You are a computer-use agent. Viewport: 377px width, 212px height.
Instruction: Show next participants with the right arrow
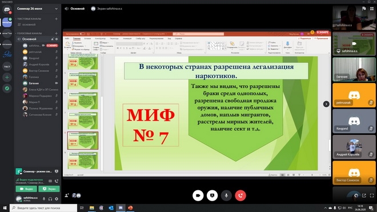coord(326,104)
